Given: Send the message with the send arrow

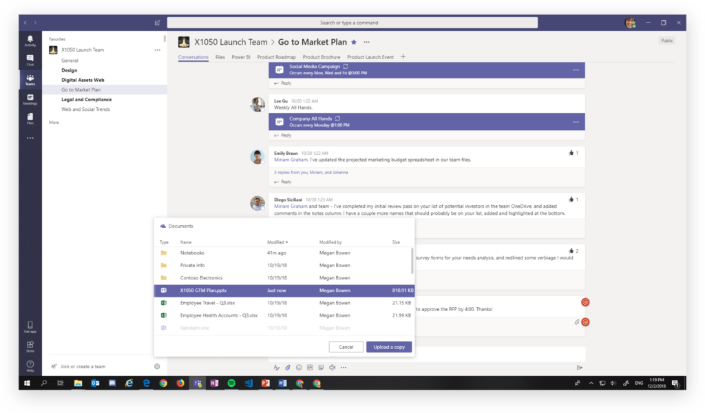Looking at the screenshot, I should pyautogui.click(x=580, y=368).
